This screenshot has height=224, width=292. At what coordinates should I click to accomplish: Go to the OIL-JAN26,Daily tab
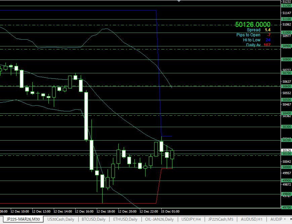coord(160,219)
